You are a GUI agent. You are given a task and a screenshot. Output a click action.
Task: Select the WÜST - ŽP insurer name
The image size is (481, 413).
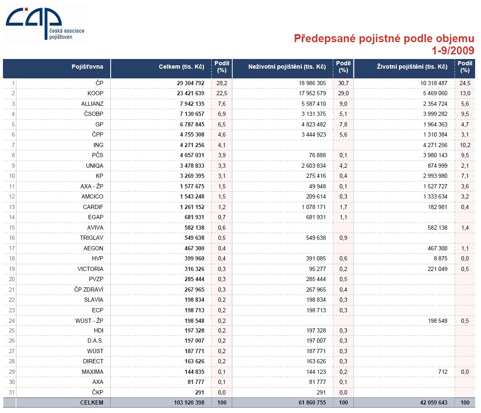[89, 321]
